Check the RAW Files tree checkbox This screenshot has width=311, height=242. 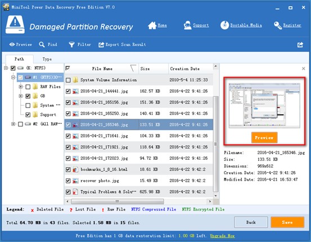pos(28,87)
